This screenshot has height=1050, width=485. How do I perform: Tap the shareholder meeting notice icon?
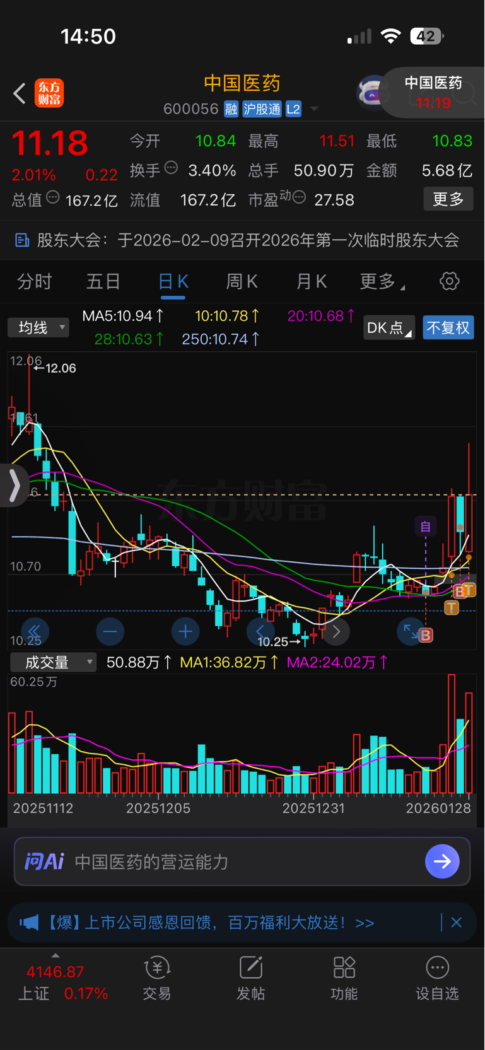[x=22, y=240]
